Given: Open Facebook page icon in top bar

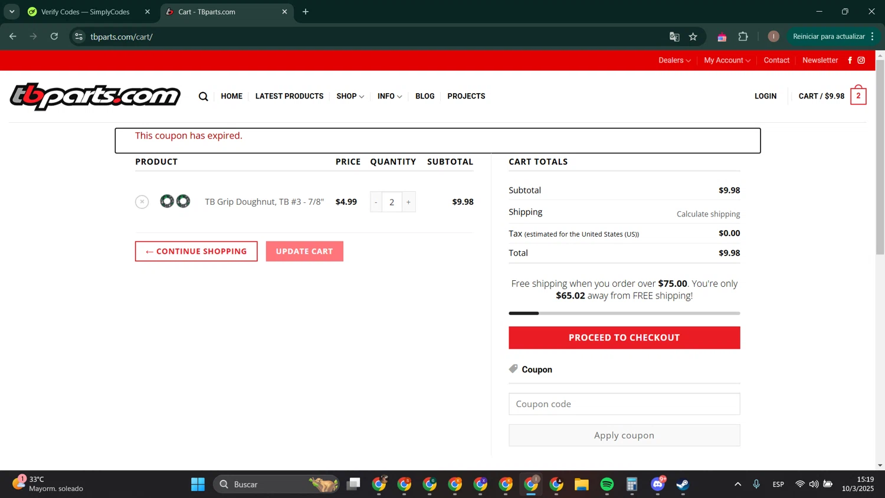Looking at the screenshot, I should [x=850, y=60].
